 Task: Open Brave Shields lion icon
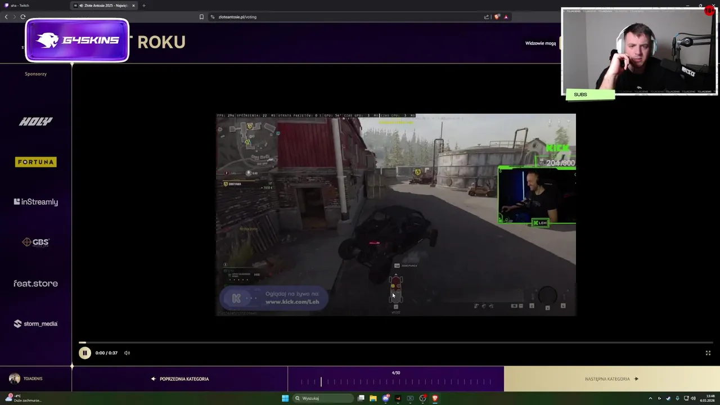(x=497, y=17)
